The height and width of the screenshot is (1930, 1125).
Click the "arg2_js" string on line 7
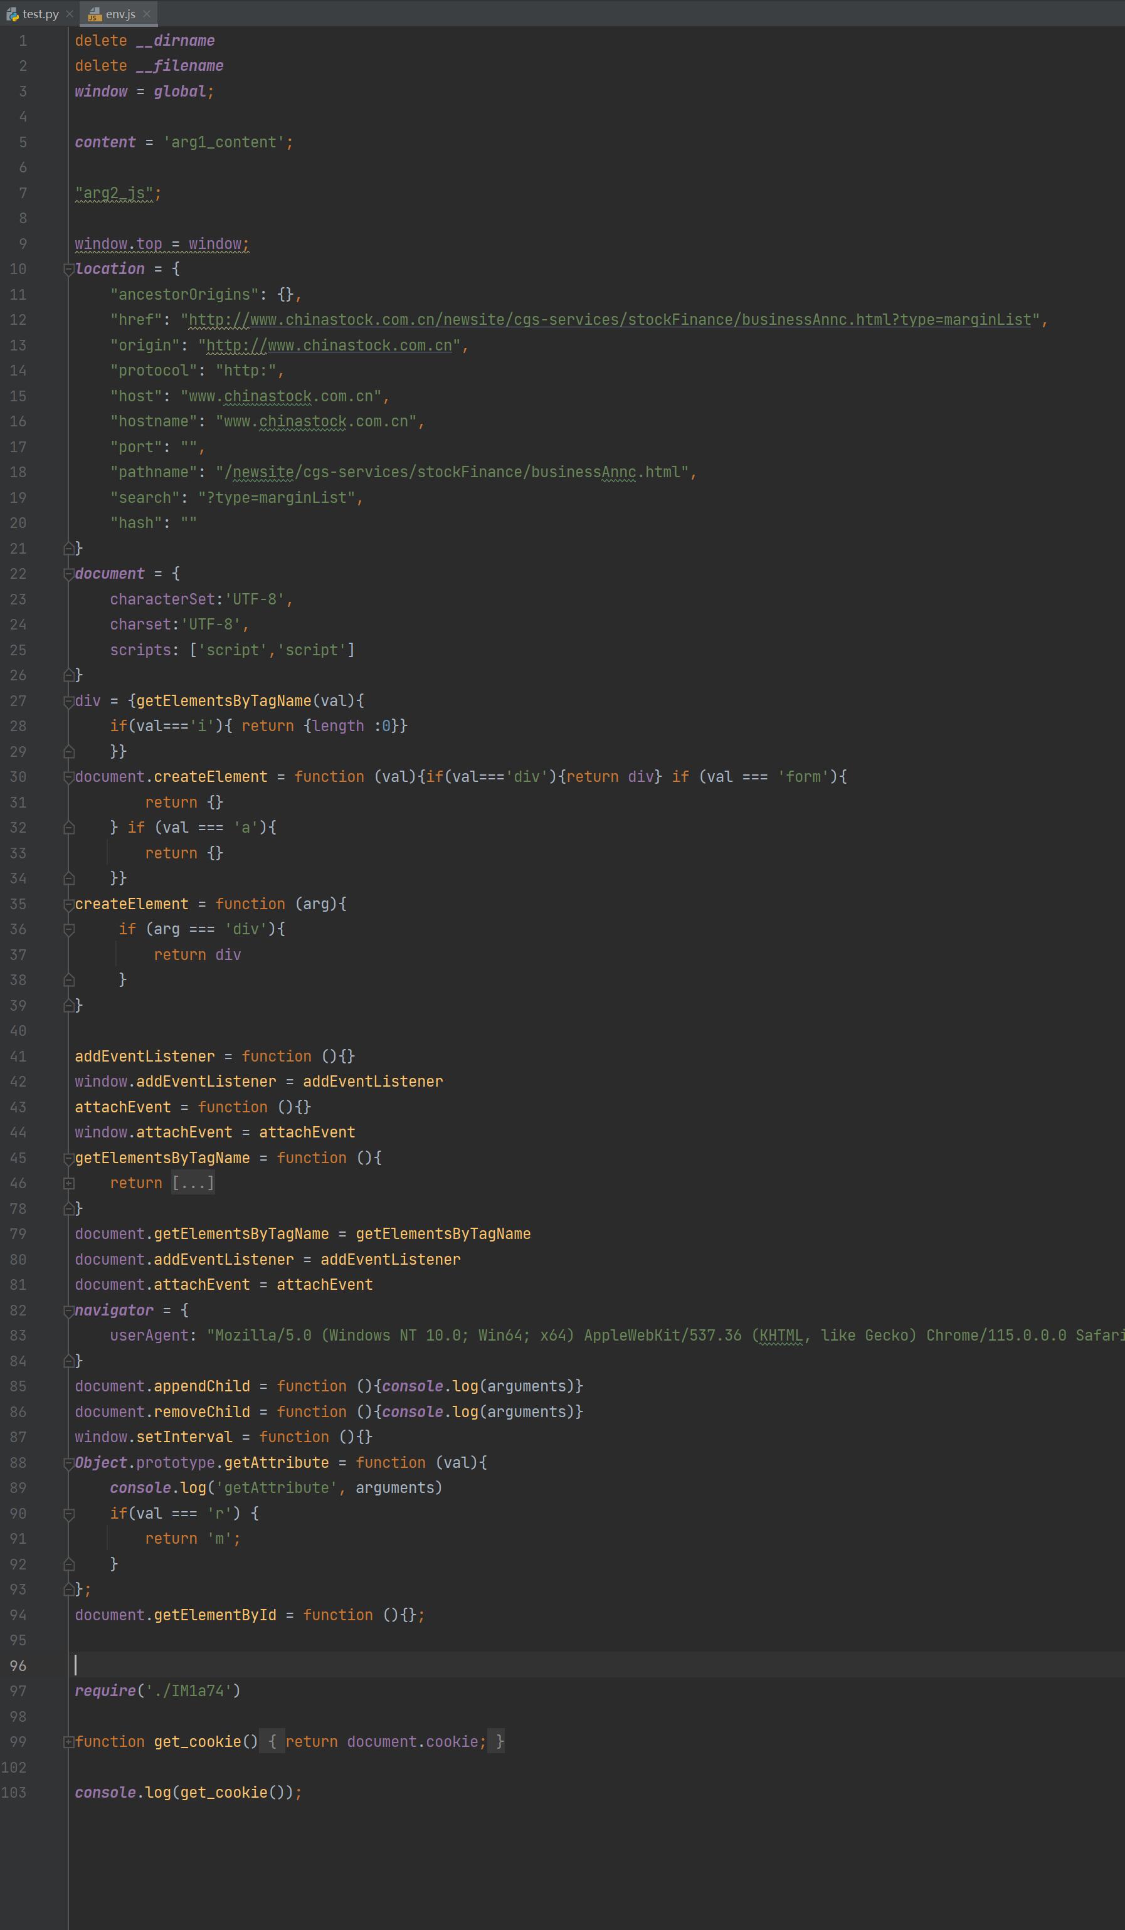tap(114, 193)
